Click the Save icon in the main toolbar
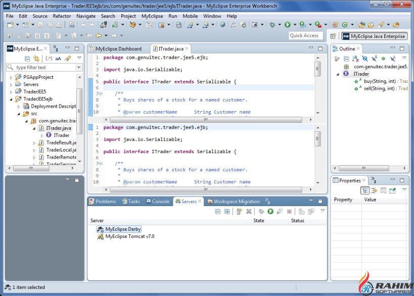Viewport: 414px width, 296px height. click(x=40, y=23)
